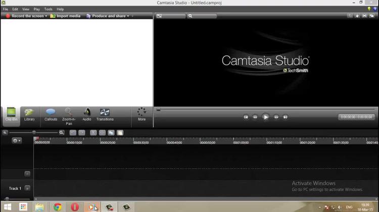Jump to previous clip in preview
The image size is (379, 212).
pyautogui.click(x=246, y=117)
